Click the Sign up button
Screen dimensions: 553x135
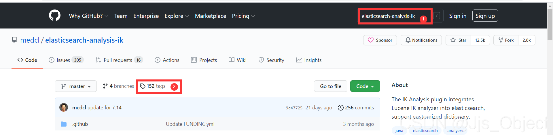tap(485, 16)
